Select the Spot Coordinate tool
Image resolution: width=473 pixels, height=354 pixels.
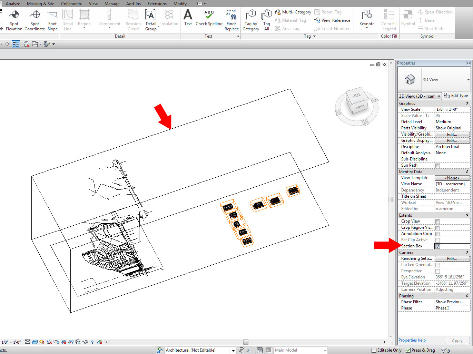(35, 20)
